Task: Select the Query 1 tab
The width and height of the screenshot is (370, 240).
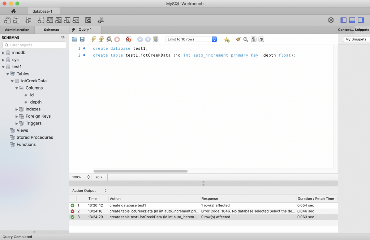Action: (85, 30)
